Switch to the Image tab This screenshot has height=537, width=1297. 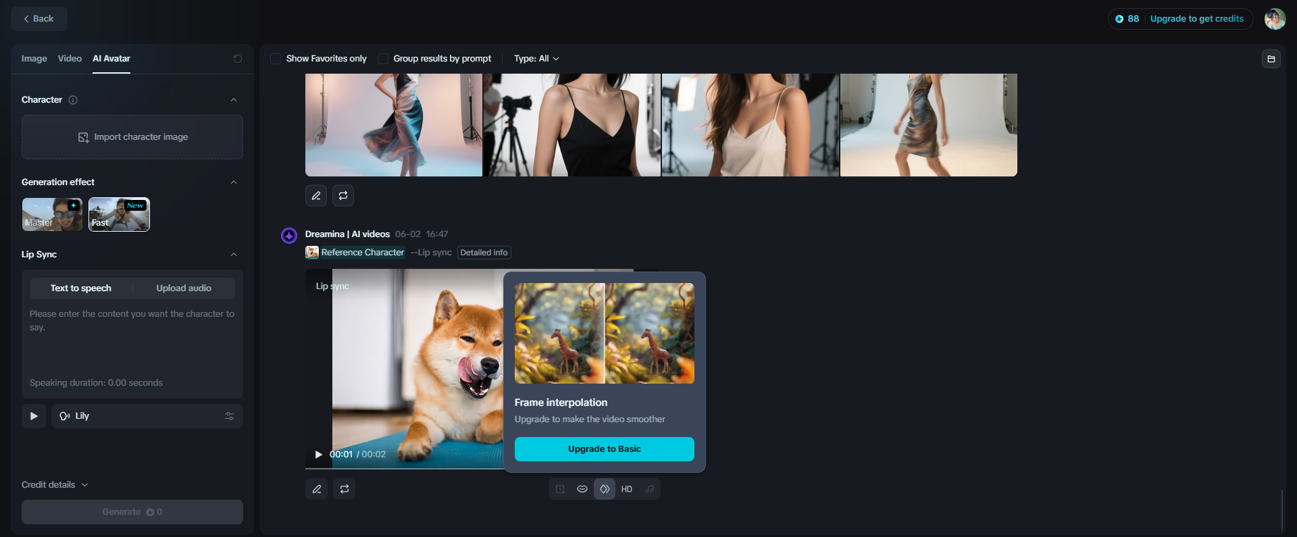34,59
